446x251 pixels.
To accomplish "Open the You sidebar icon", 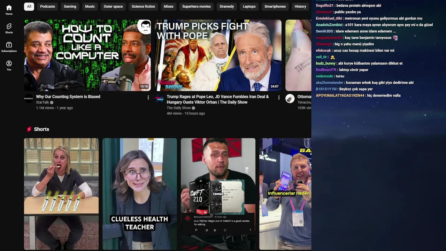I will pos(9,66).
